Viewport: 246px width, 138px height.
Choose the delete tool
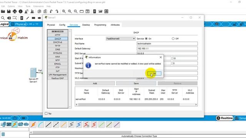9,18
